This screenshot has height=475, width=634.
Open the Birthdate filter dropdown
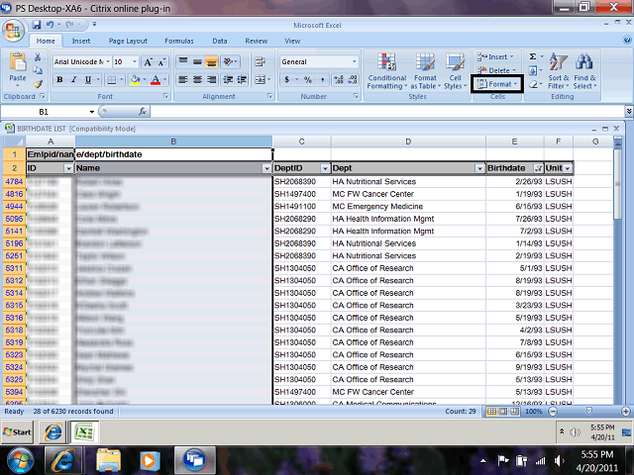pos(538,168)
